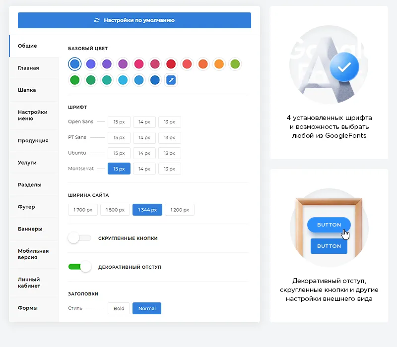The width and height of the screenshot is (397, 347).
Task: Select the orange base color swatch
Action: coord(203,64)
